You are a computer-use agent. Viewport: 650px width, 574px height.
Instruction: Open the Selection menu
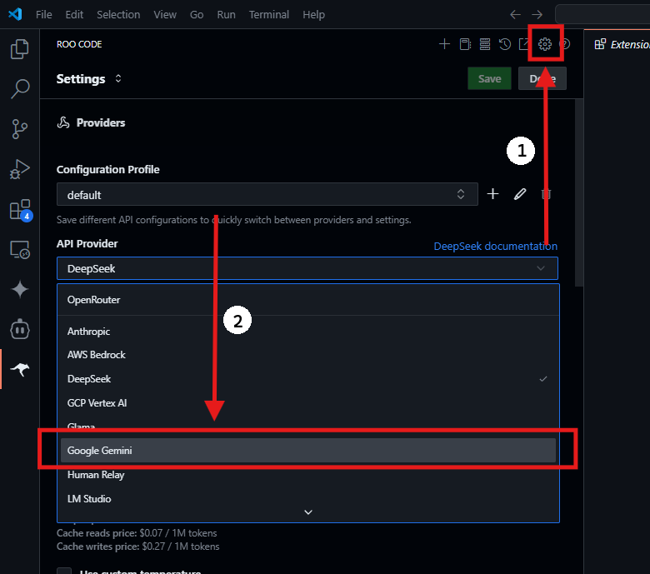[x=118, y=14]
